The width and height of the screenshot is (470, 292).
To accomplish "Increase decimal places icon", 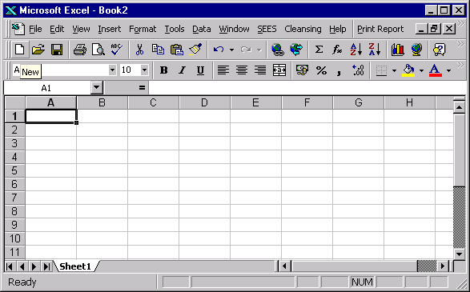I will [x=358, y=70].
